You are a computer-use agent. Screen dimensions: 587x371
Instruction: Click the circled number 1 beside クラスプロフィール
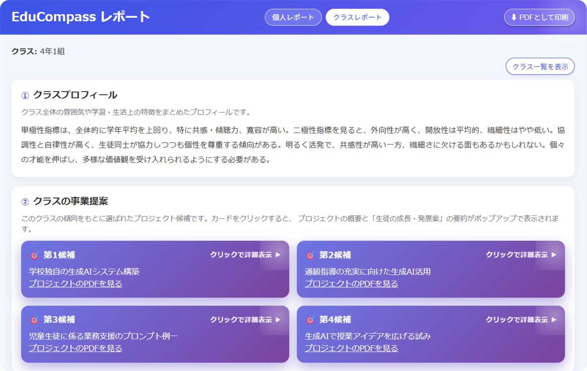(x=25, y=96)
